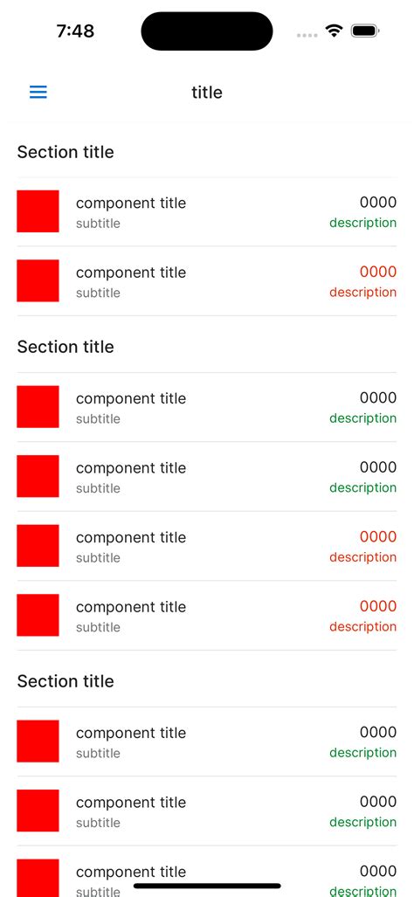Select the second Section title header
The image size is (414, 897).
pyautogui.click(x=66, y=347)
